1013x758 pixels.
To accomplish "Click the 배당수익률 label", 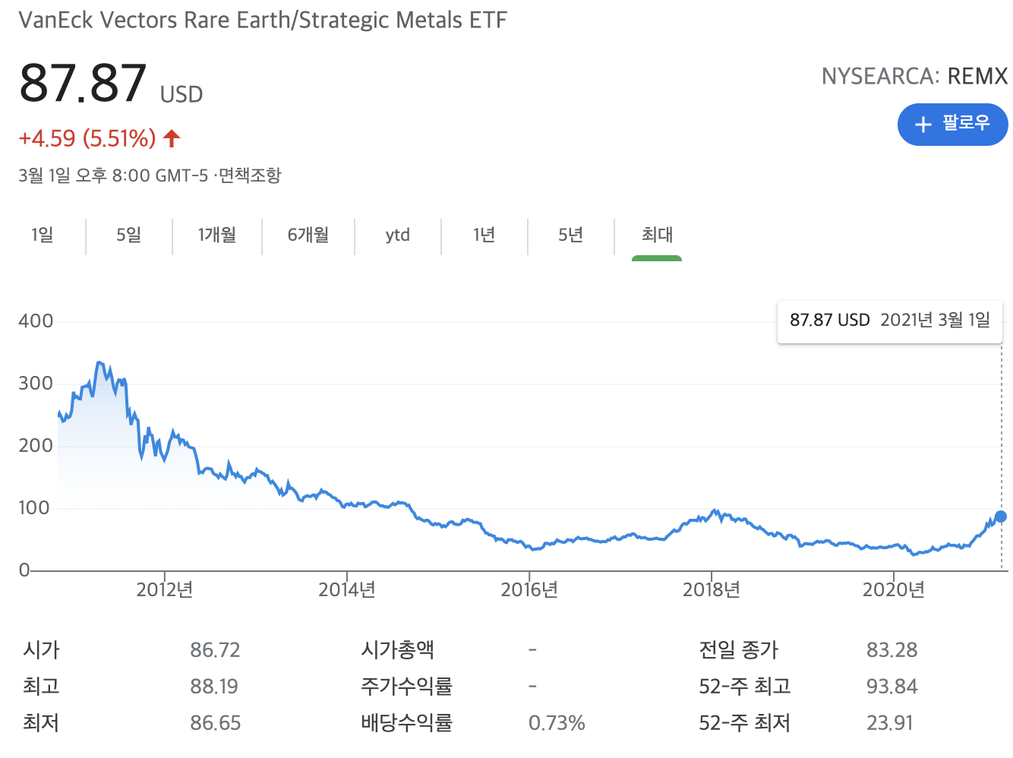I will [x=406, y=723].
